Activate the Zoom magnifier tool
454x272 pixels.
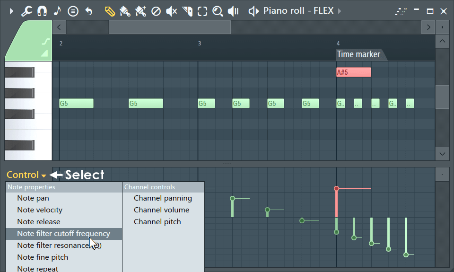[218, 11]
